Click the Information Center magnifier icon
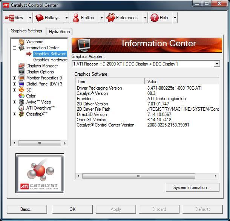 pyautogui.click(x=21, y=48)
